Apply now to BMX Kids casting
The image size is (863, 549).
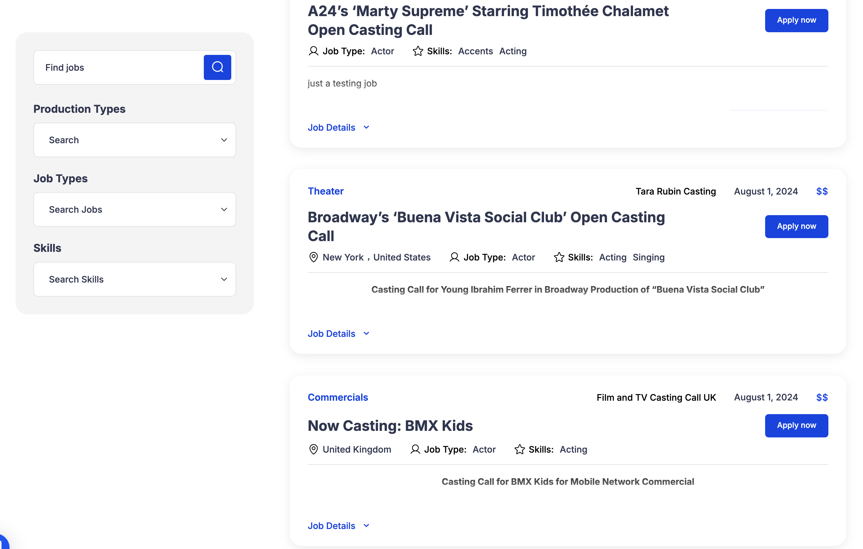796,425
